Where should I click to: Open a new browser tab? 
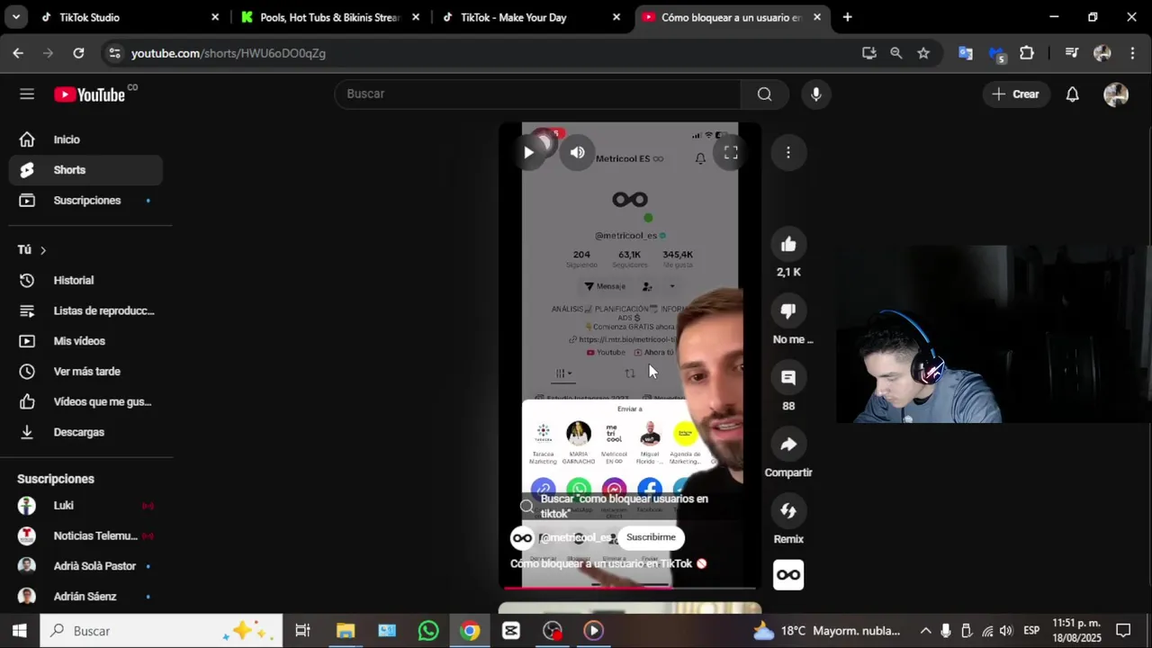[x=847, y=17]
